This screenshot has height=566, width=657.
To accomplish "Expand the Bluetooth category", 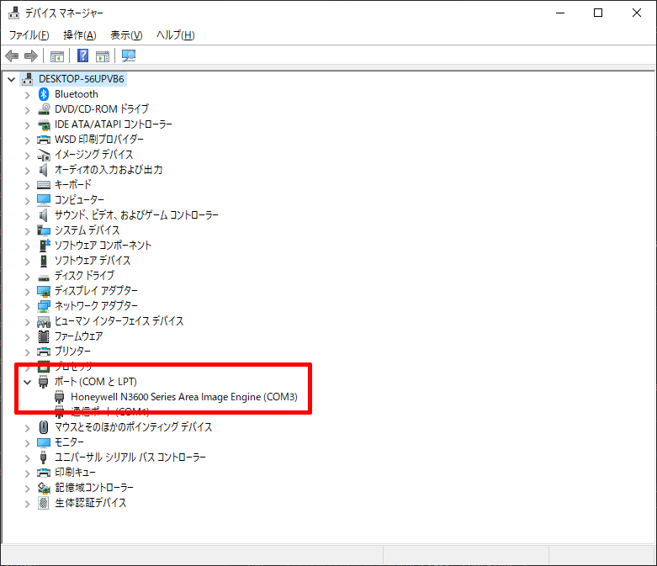I will click(27, 95).
